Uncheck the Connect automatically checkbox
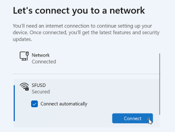Image resolution: width=175 pixels, height=132 pixels. click(x=34, y=104)
